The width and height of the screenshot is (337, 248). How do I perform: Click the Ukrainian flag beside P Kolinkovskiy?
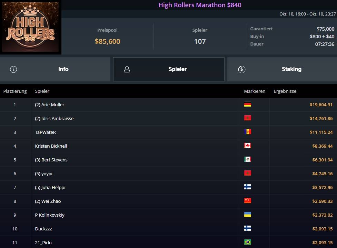pos(247,215)
